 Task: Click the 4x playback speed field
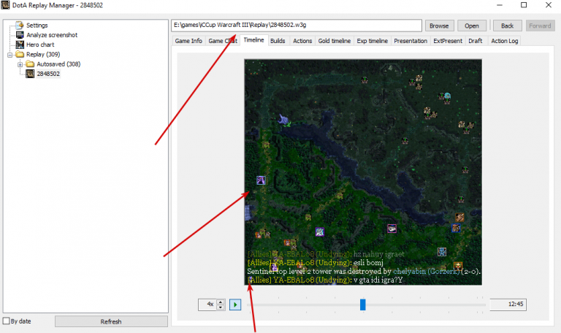[x=207, y=305]
